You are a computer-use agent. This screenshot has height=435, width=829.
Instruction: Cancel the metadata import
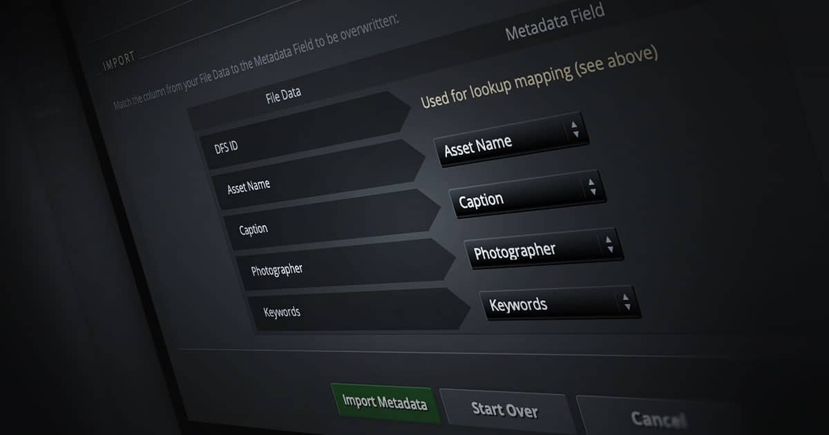658,417
